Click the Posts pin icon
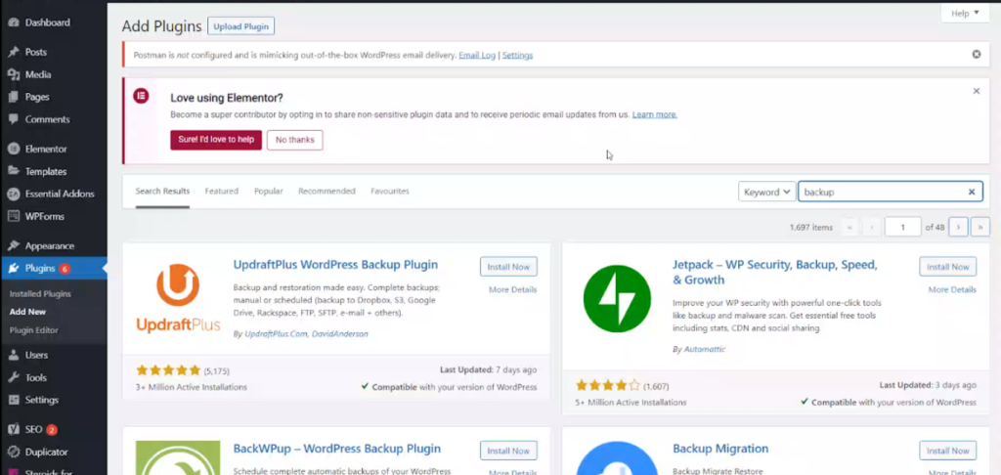This screenshot has height=475, width=1001. 14,52
